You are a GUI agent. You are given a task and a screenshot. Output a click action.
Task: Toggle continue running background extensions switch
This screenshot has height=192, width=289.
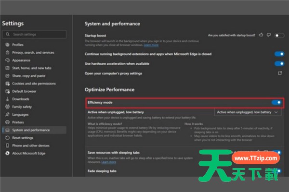point(279,54)
